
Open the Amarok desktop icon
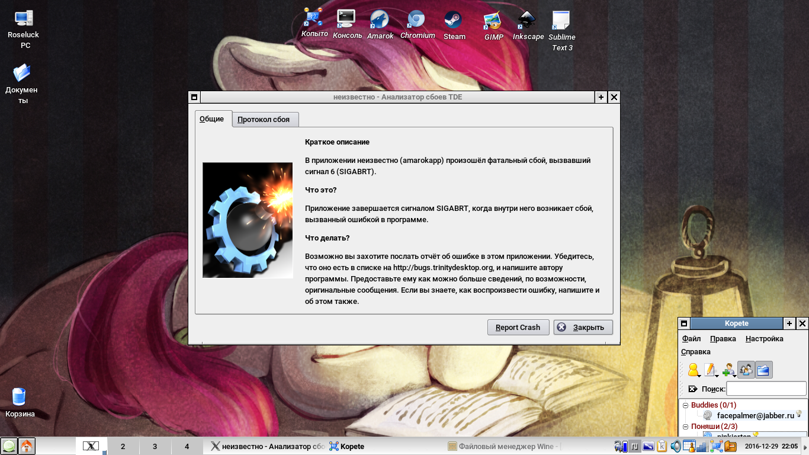[380, 25]
